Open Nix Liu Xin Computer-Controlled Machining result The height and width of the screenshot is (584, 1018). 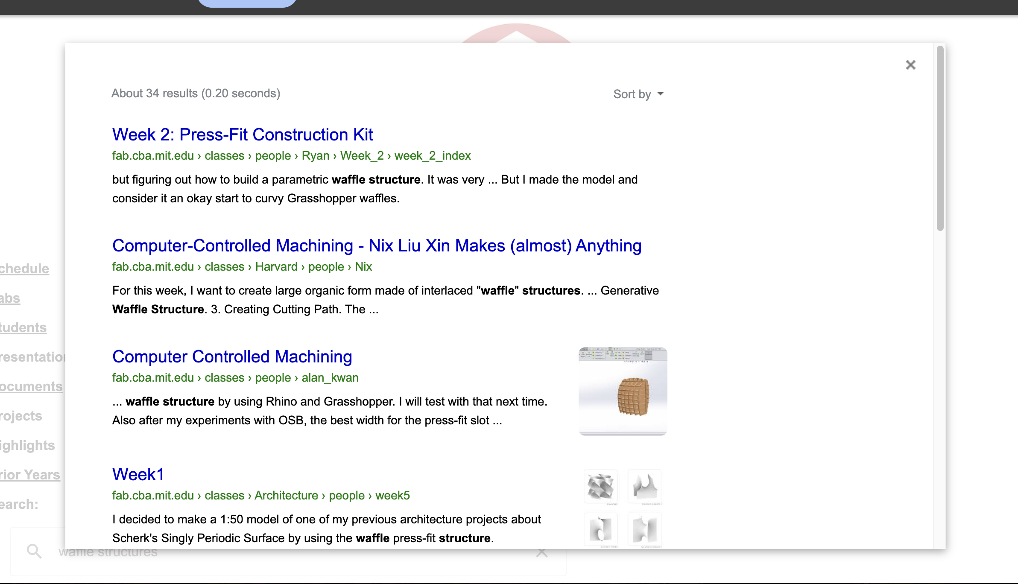coord(376,245)
